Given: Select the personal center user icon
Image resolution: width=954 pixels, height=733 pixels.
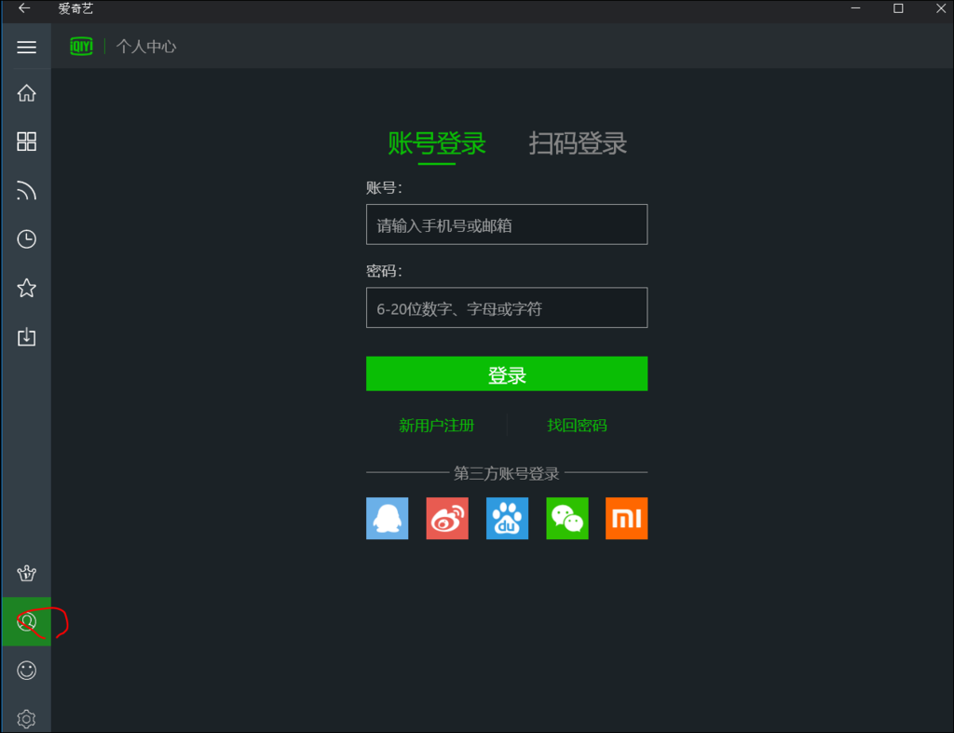Looking at the screenshot, I should pos(26,621).
